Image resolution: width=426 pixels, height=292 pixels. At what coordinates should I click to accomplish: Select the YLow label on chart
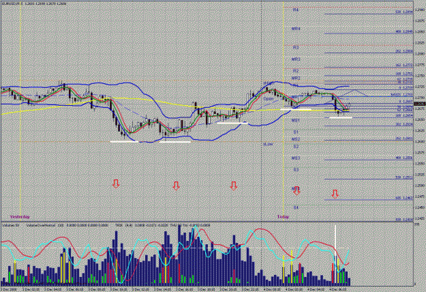[x=268, y=145]
